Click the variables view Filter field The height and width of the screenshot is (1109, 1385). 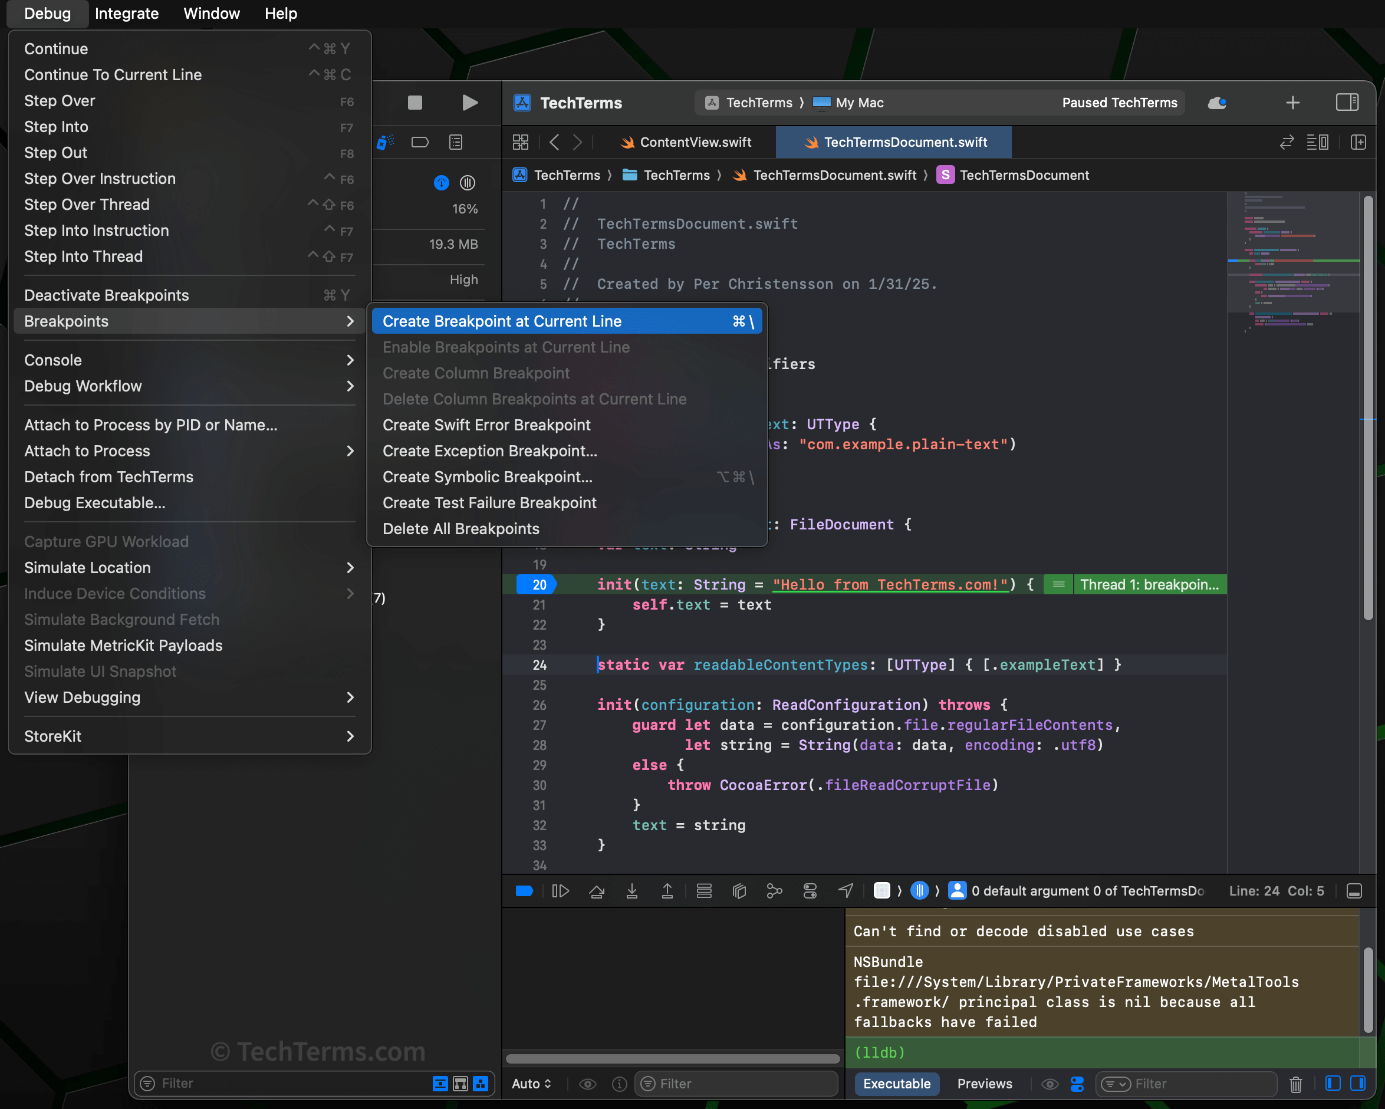click(x=737, y=1084)
